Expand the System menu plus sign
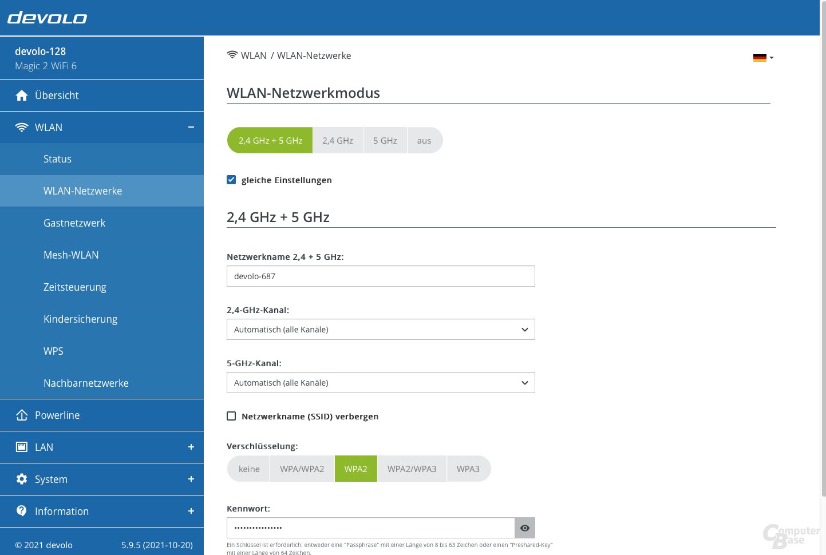The height and width of the screenshot is (555, 826). click(x=191, y=479)
